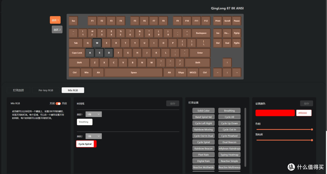Click the Pause key
The width and height of the screenshot is (327, 174).
click(237, 21)
